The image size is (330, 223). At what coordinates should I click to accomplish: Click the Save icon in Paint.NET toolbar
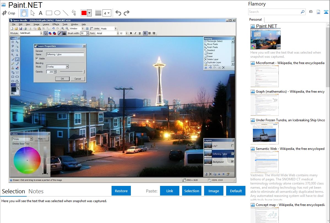click(21, 29)
